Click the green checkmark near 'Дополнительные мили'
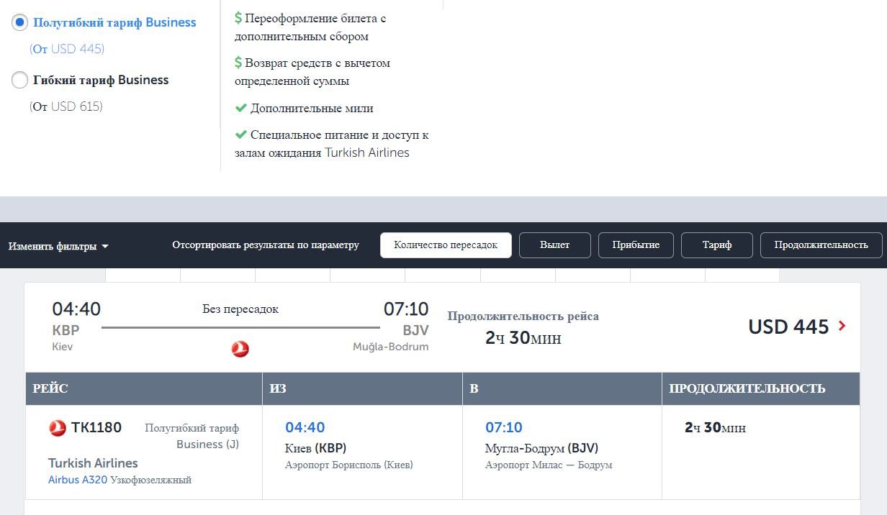887x515 pixels. tap(239, 108)
